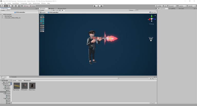The width and height of the screenshot is (197, 106).
Task: Select the Scale tool in the toolbar
Action: [12, 6]
